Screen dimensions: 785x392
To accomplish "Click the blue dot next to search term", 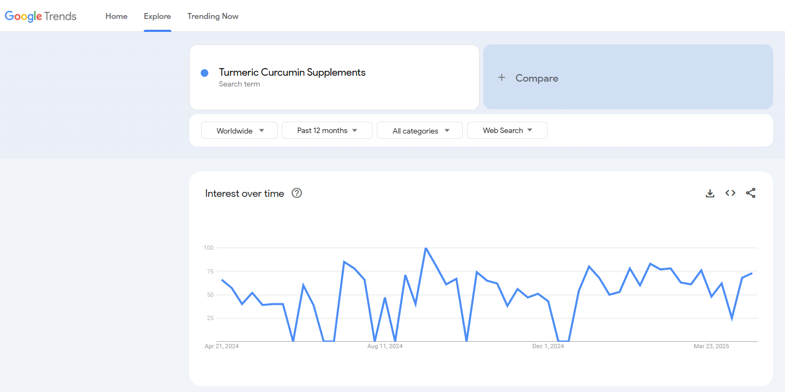I will pos(204,73).
